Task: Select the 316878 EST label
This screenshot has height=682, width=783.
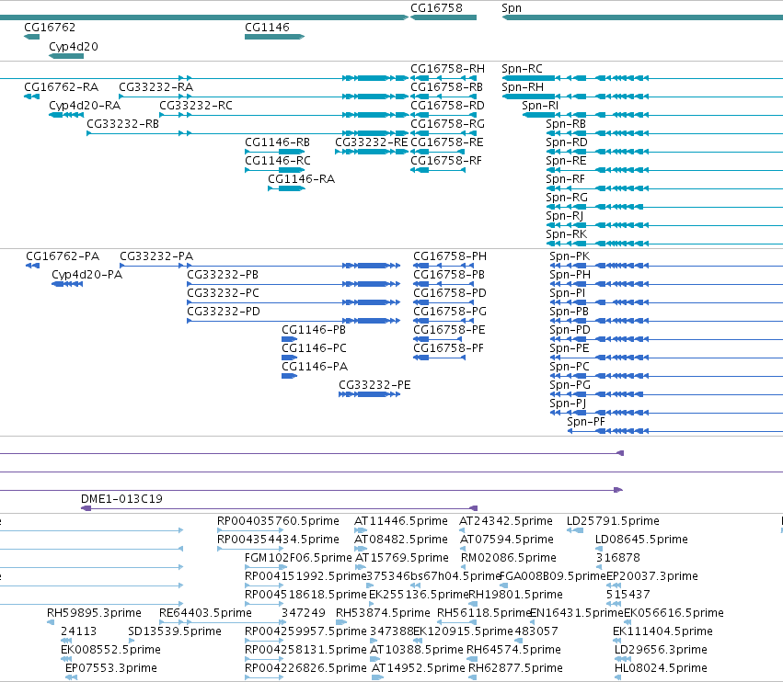Action: (618, 557)
